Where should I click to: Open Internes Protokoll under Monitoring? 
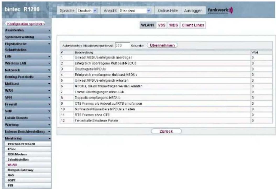[28, 144]
